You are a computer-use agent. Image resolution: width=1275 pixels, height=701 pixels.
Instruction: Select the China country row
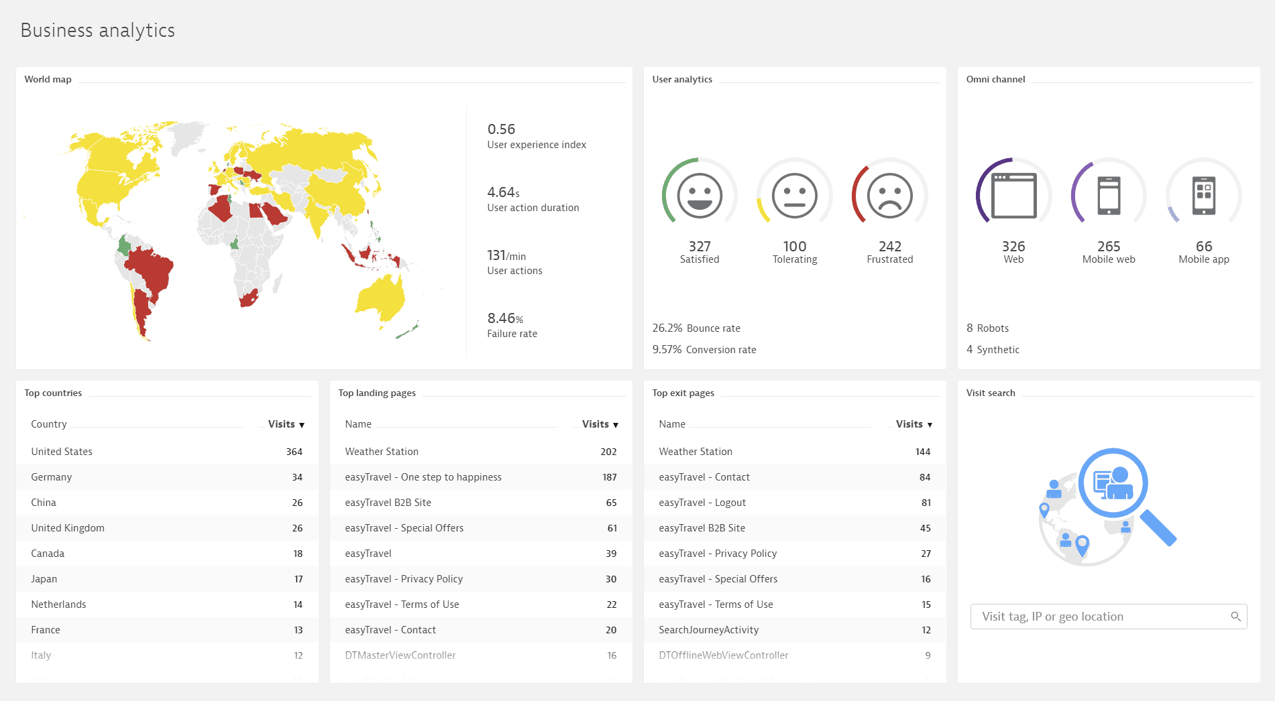[167, 503]
